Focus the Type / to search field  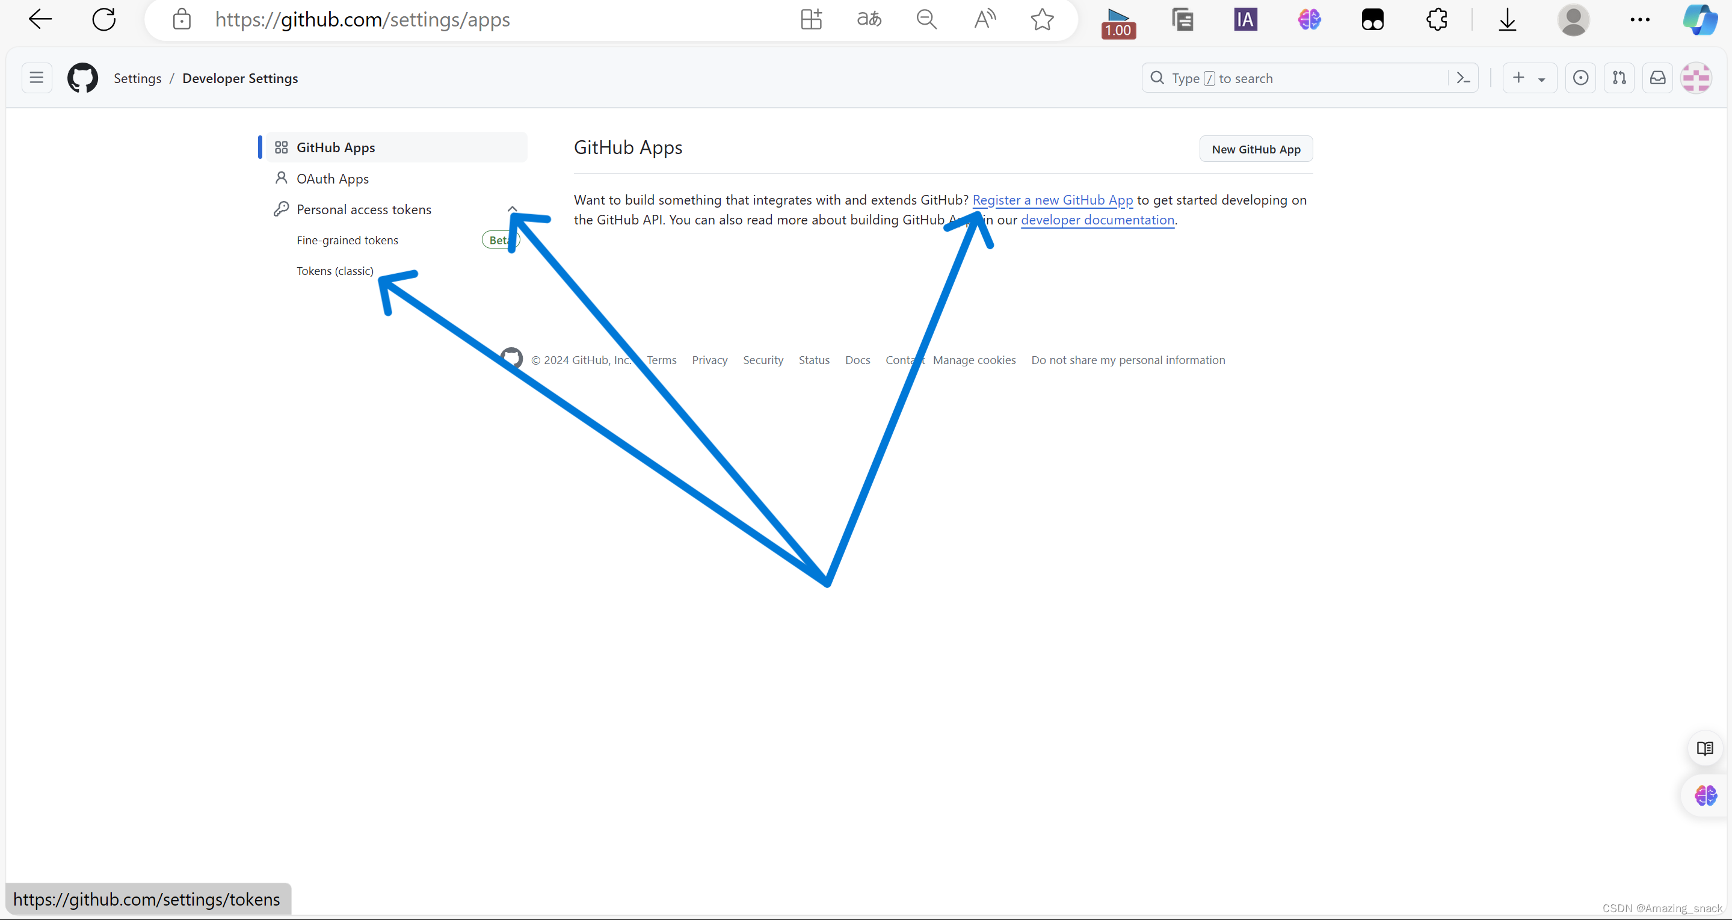[1298, 78]
